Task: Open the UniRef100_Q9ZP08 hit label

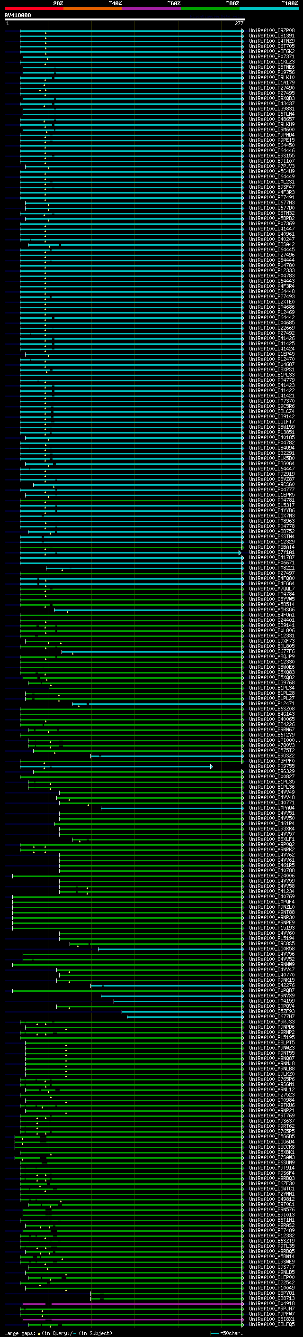Action: click(x=272, y=31)
